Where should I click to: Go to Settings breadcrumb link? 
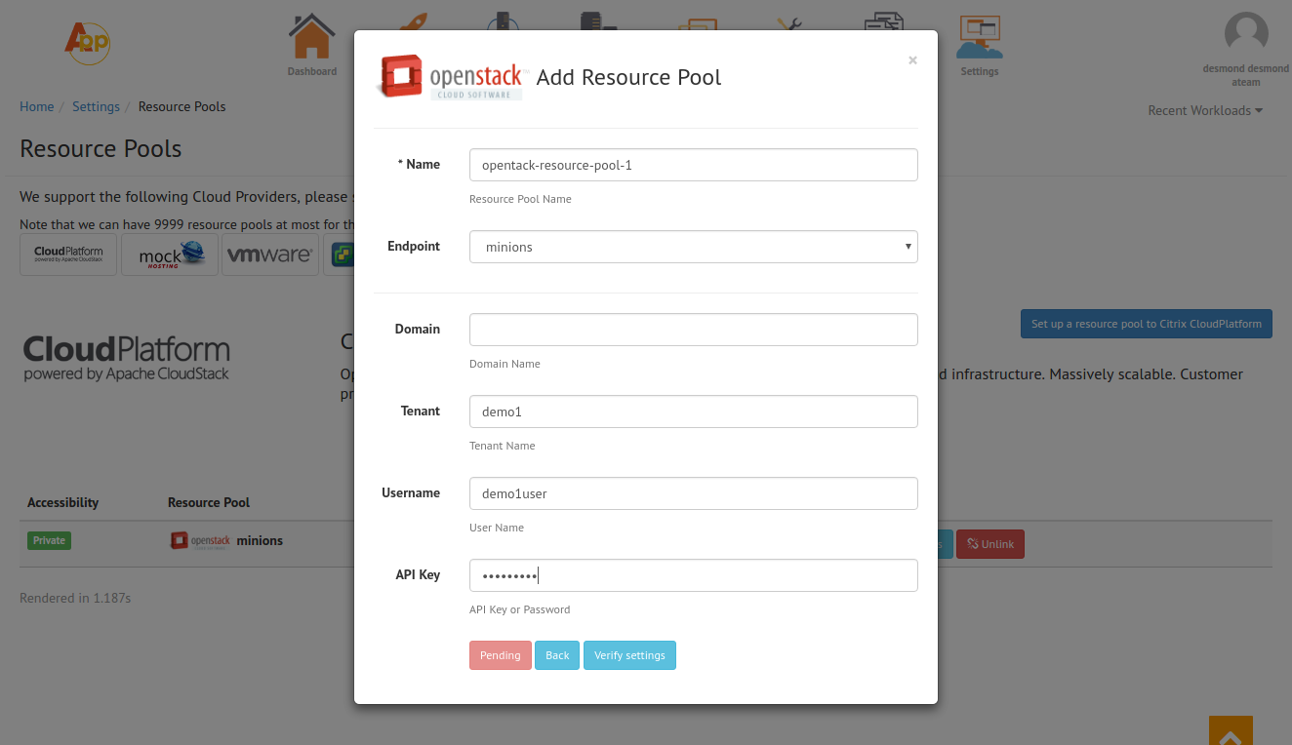point(96,106)
